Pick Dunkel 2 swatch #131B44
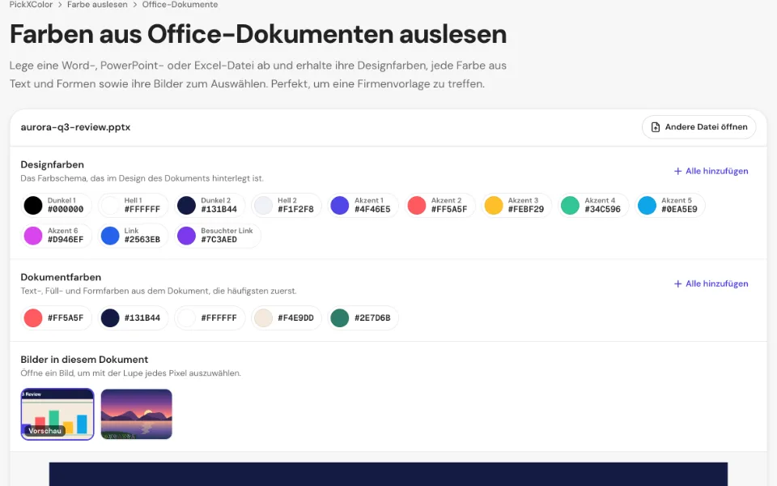 pos(210,205)
